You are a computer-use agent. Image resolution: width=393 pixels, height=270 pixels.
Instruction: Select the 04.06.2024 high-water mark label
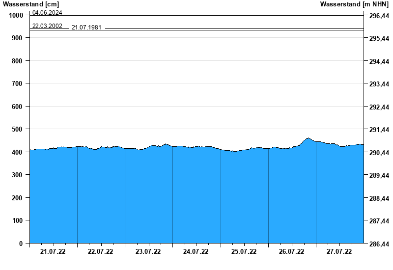click(x=47, y=13)
